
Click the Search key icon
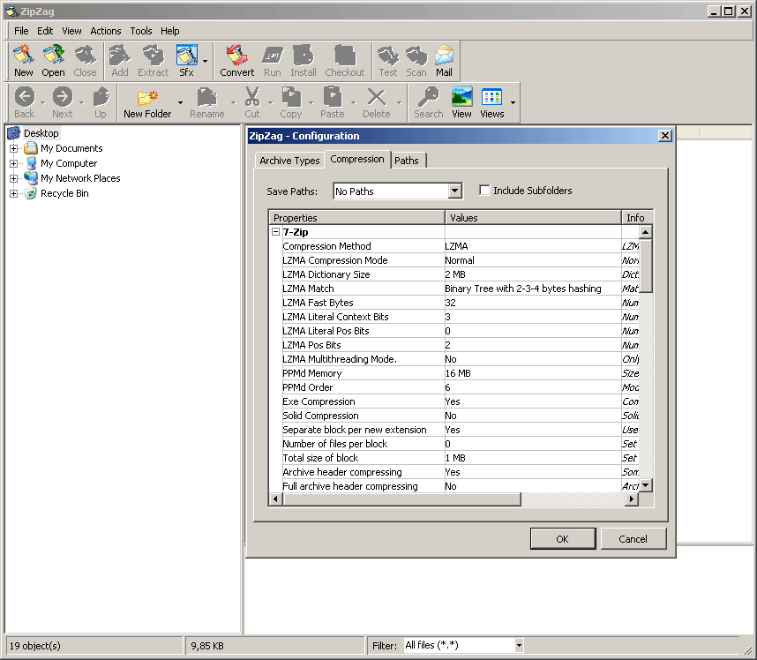[428, 102]
